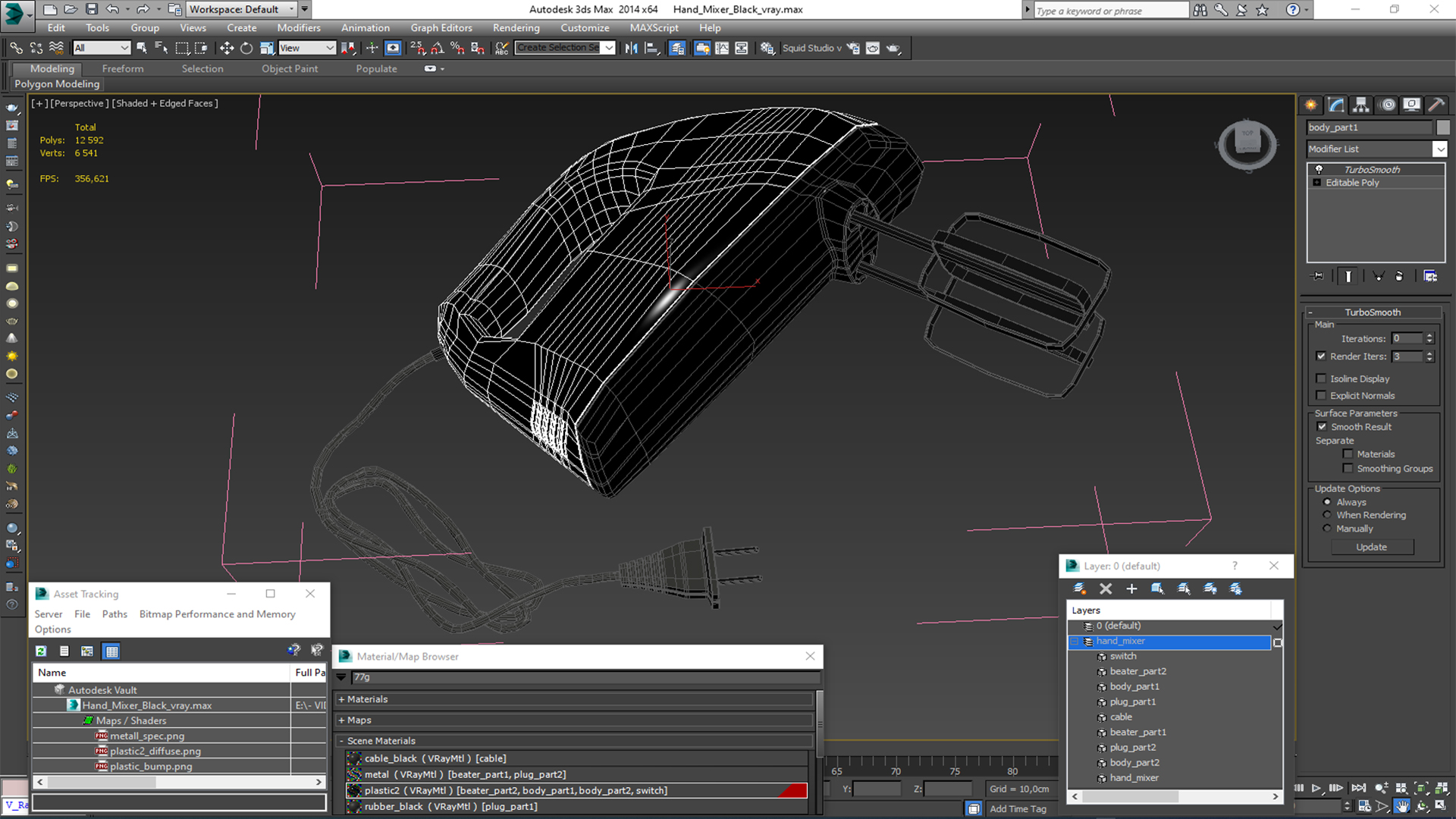The width and height of the screenshot is (1456, 819).
Task: Open the Modifier List dropdown
Action: 1439,149
